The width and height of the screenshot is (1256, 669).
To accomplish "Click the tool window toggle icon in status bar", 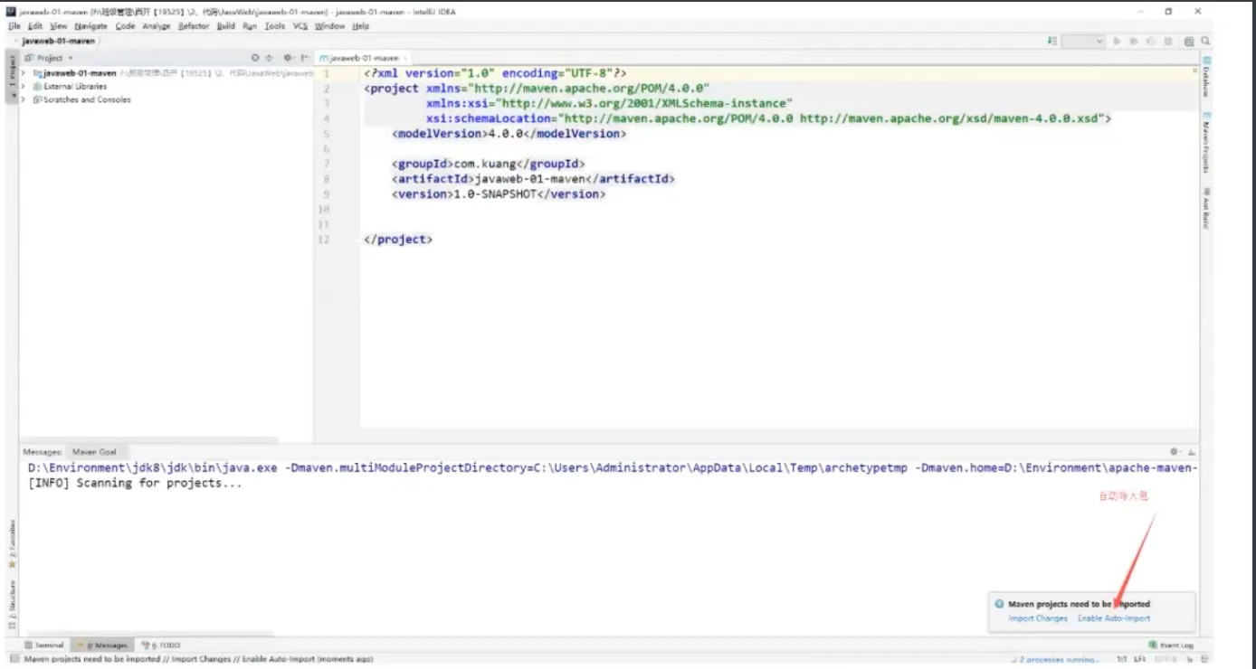I will 14,659.
